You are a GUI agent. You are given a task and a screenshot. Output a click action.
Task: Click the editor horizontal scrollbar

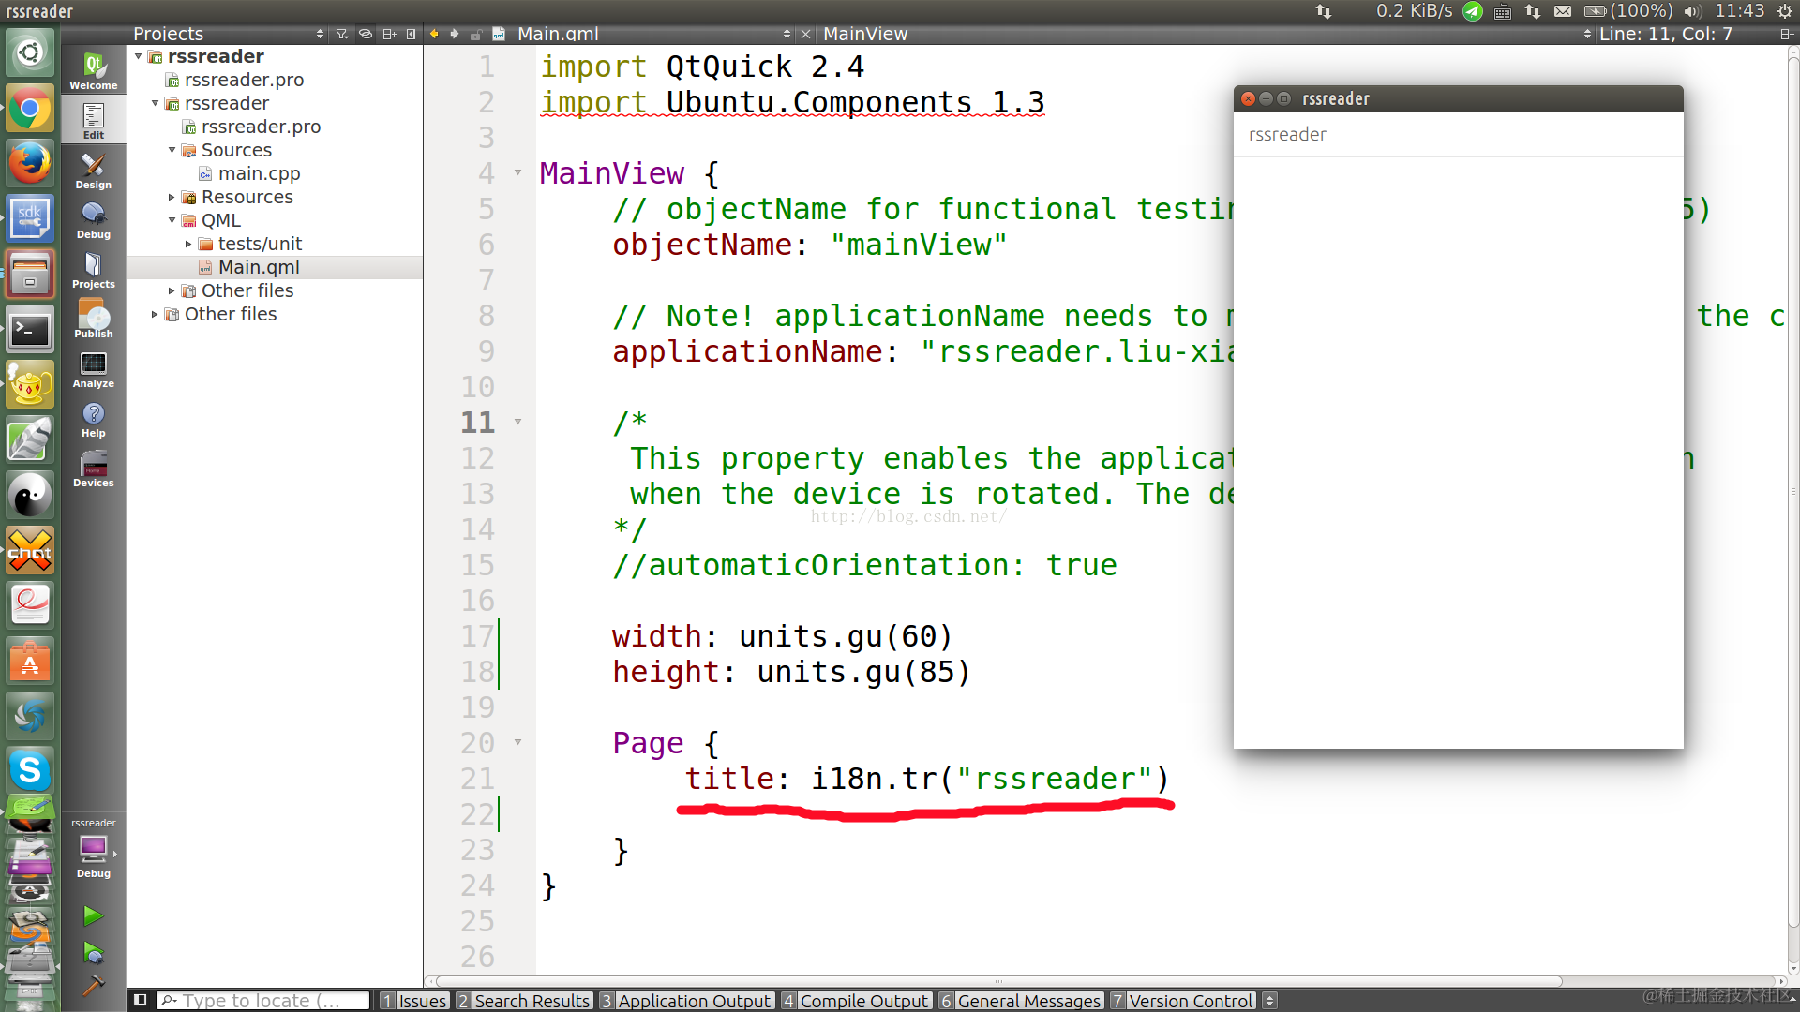point(999,981)
